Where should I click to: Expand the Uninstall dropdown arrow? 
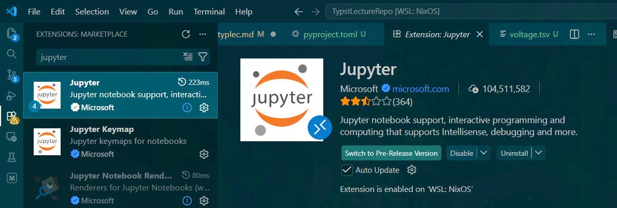click(539, 153)
